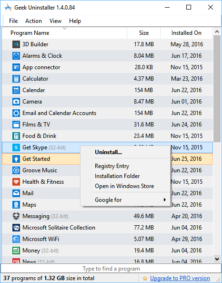
Task: Click the Apr 29, 2016 install date
Action: coord(187,239)
